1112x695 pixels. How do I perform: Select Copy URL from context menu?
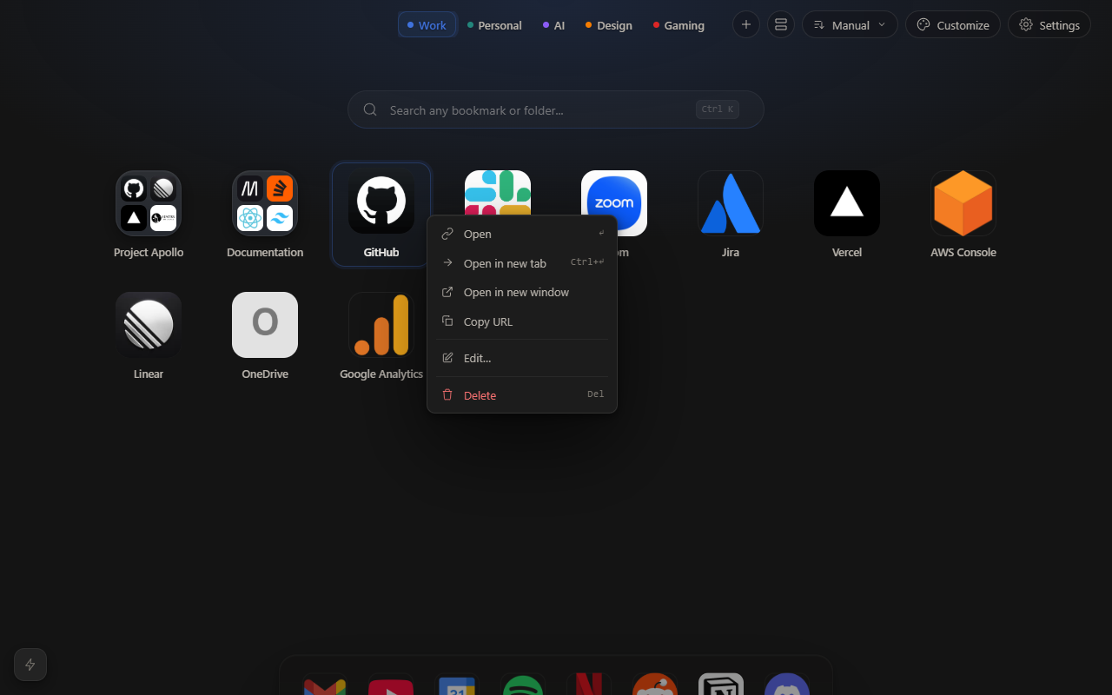click(x=522, y=321)
